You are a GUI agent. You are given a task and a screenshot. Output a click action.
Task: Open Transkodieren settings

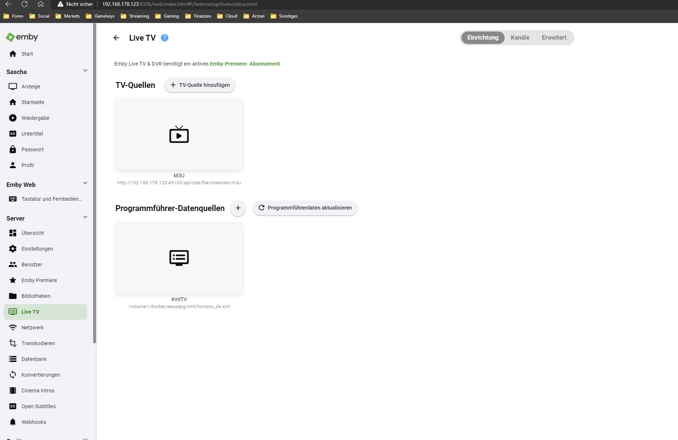[45, 343]
